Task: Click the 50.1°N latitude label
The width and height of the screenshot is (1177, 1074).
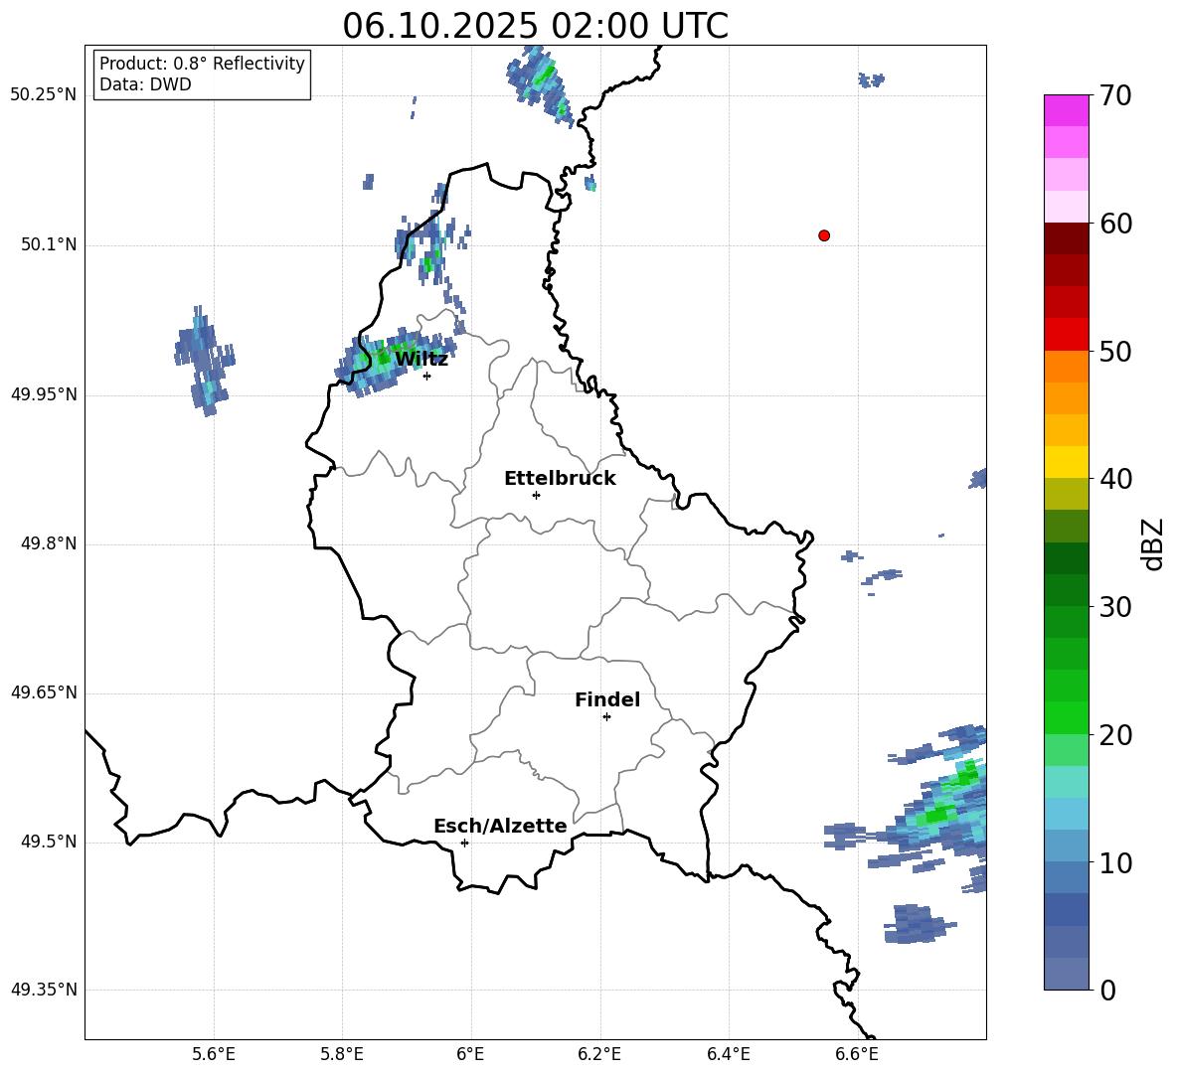Action: [49, 244]
